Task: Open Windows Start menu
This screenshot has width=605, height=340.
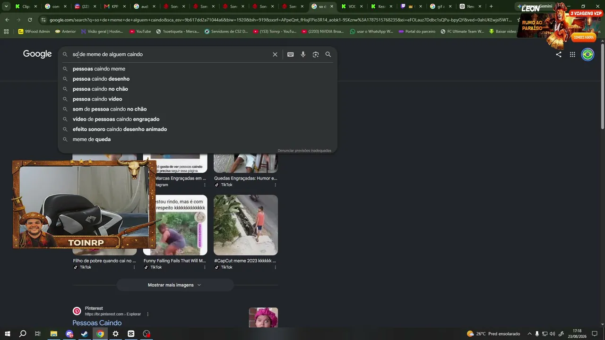Action: point(7,334)
